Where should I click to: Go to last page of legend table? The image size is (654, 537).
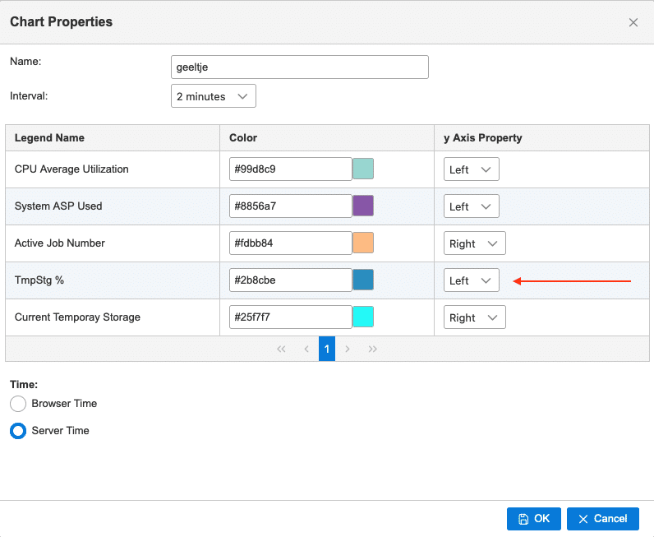click(x=373, y=349)
